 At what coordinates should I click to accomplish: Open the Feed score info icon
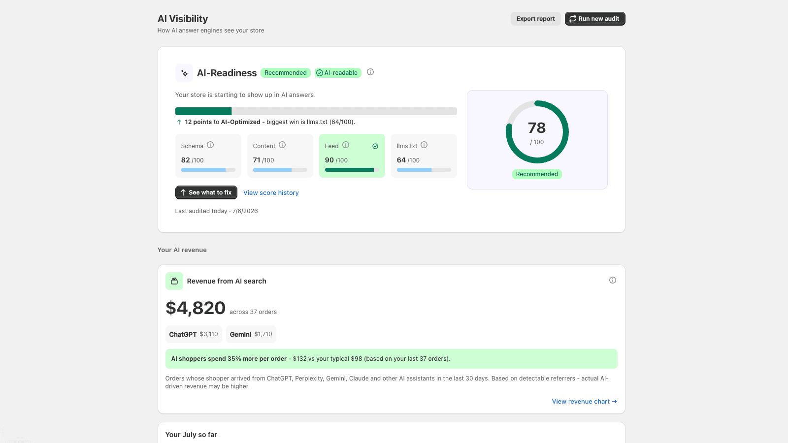pyautogui.click(x=346, y=145)
